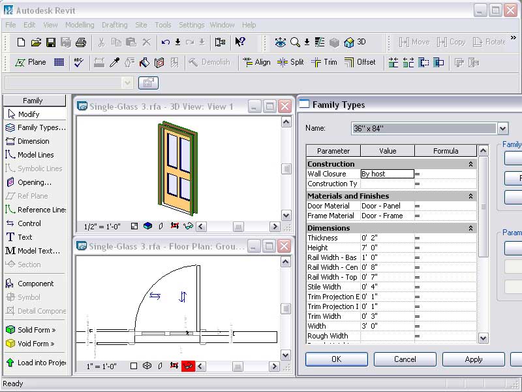Toggle shadows icon in 3D view control bar
522x392 pixels.
click(x=161, y=226)
